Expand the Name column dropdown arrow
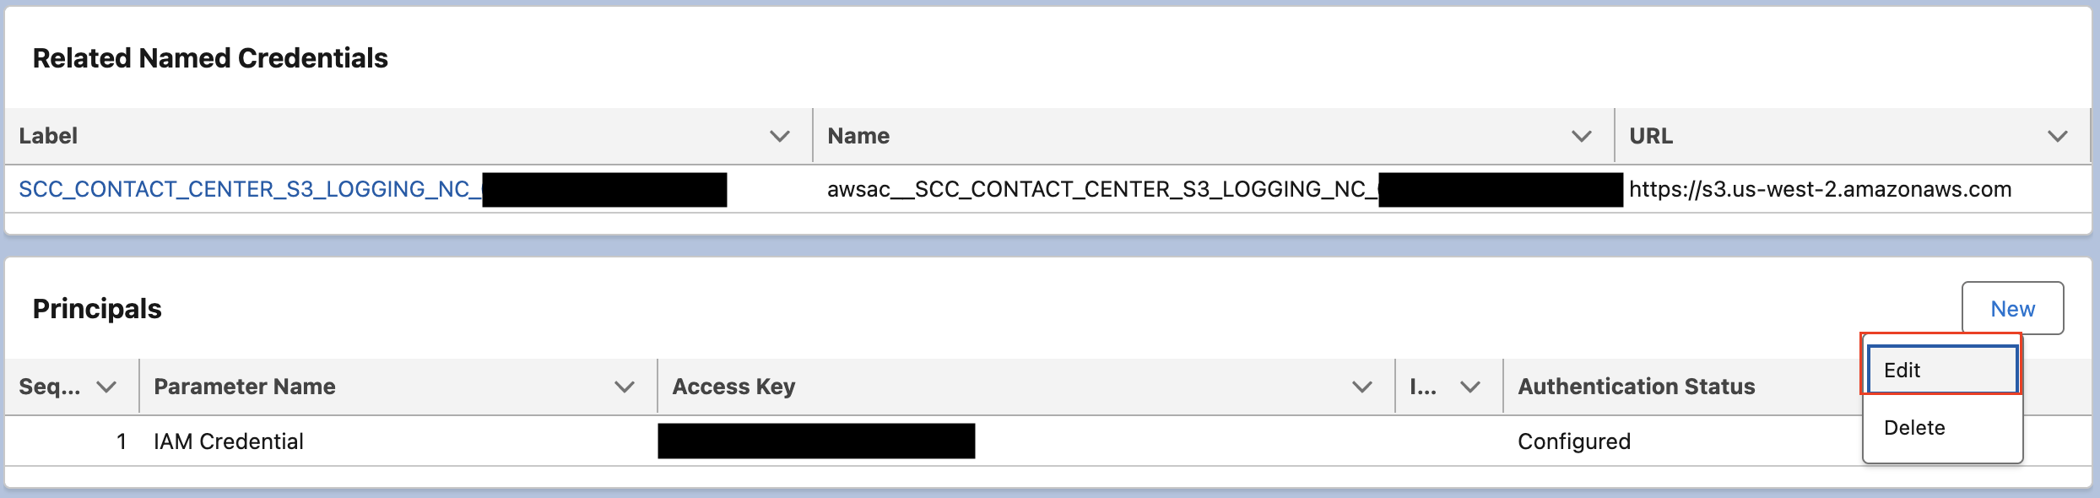 click(1581, 136)
